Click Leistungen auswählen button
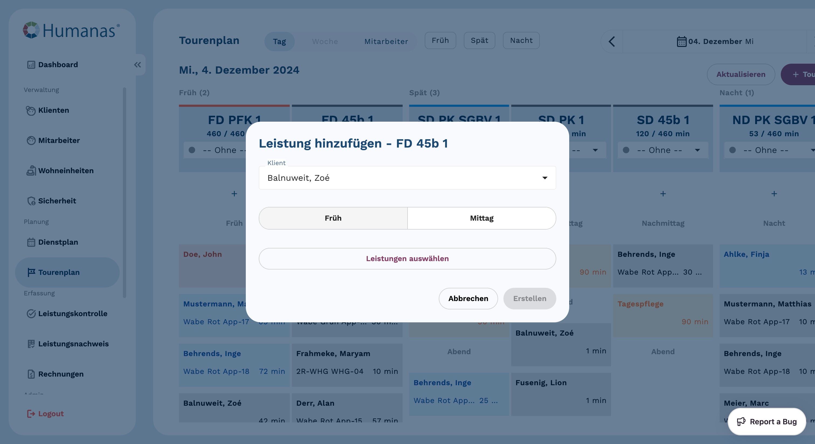This screenshot has height=444, width=815. tap(407, 259)
